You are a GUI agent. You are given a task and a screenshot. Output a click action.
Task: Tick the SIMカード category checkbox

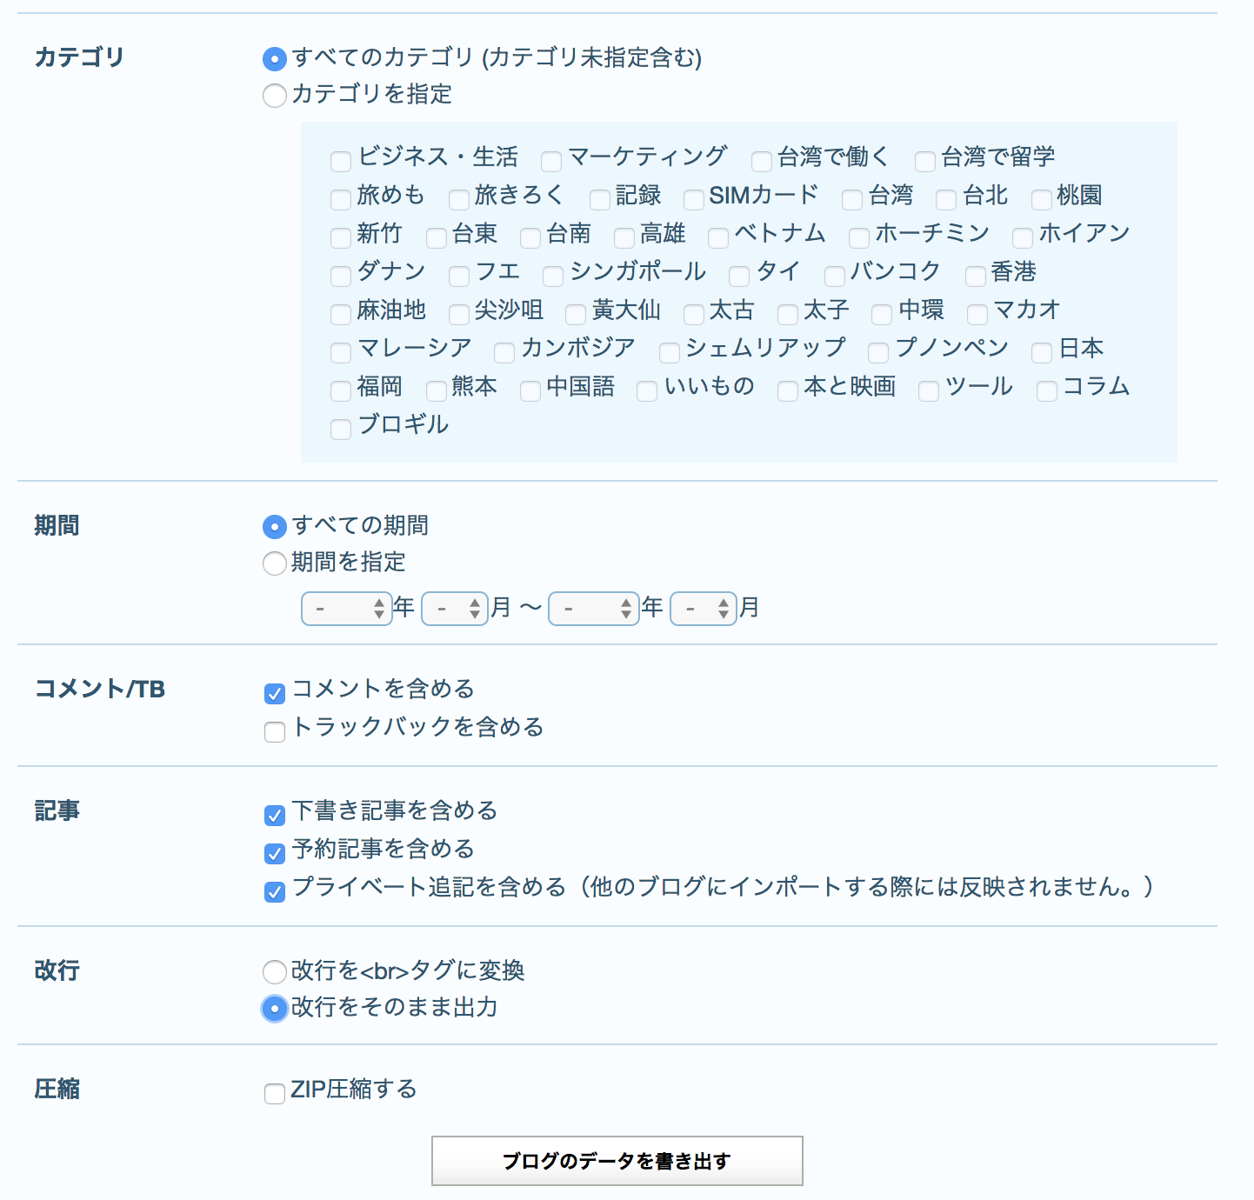693,199
